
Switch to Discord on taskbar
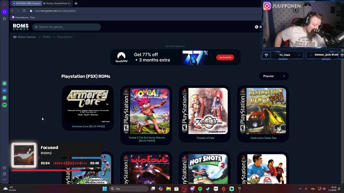pos(192,189)
